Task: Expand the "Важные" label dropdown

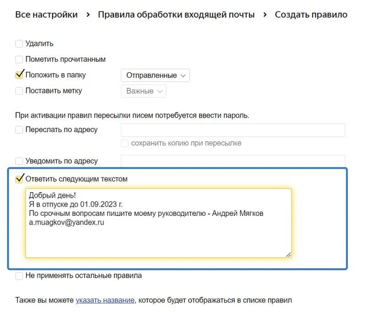Action: point(143,91)
